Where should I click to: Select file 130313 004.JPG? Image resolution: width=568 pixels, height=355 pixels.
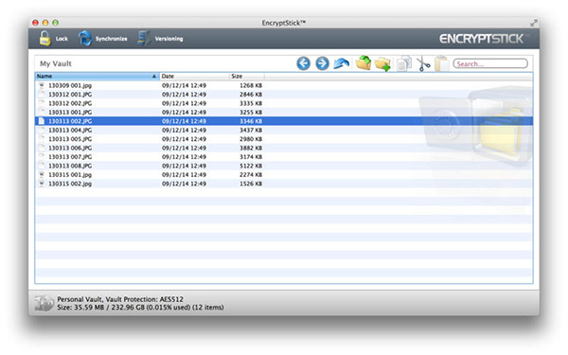tap(70, 130)
